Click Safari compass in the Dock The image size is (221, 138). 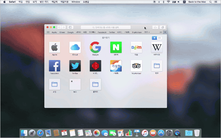tap(40, 133)
